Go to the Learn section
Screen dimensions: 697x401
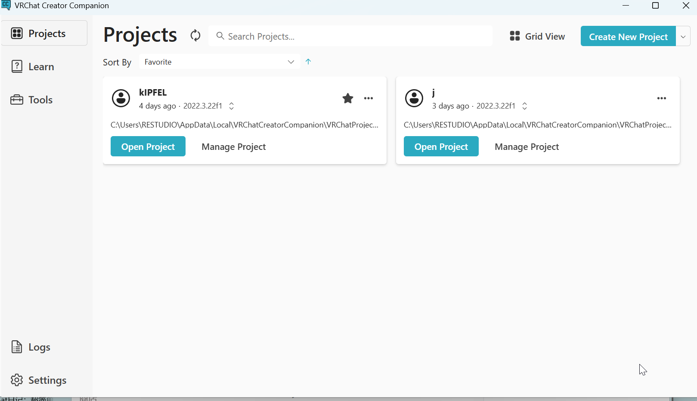[x=41, y=67]
